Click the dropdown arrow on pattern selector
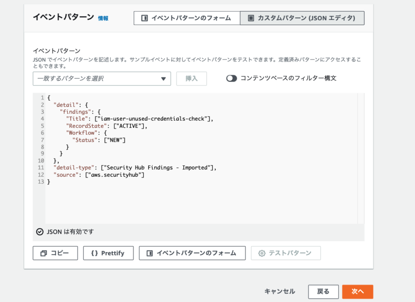The width and height of the screenshot is (415, 302). click(x=164, y=79)
